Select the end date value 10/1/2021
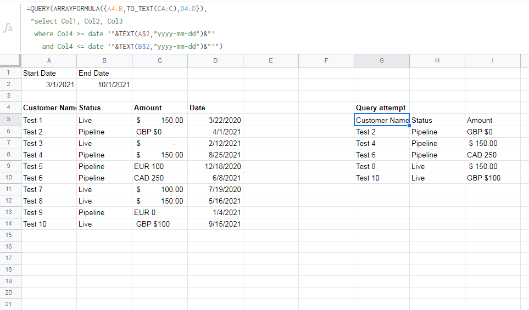This screenshot has width=529, height=310. click(x=104, y=84)
